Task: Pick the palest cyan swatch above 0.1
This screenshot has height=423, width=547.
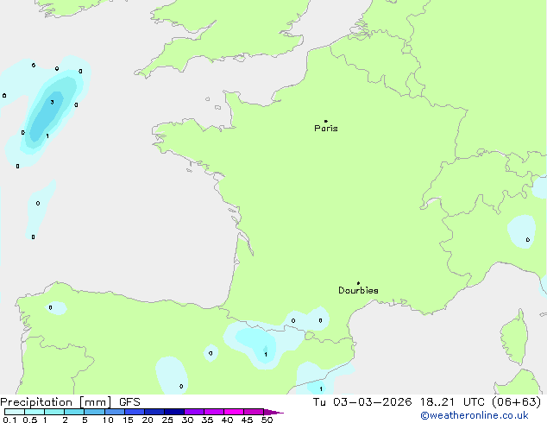Action: (x=15, y=412)
